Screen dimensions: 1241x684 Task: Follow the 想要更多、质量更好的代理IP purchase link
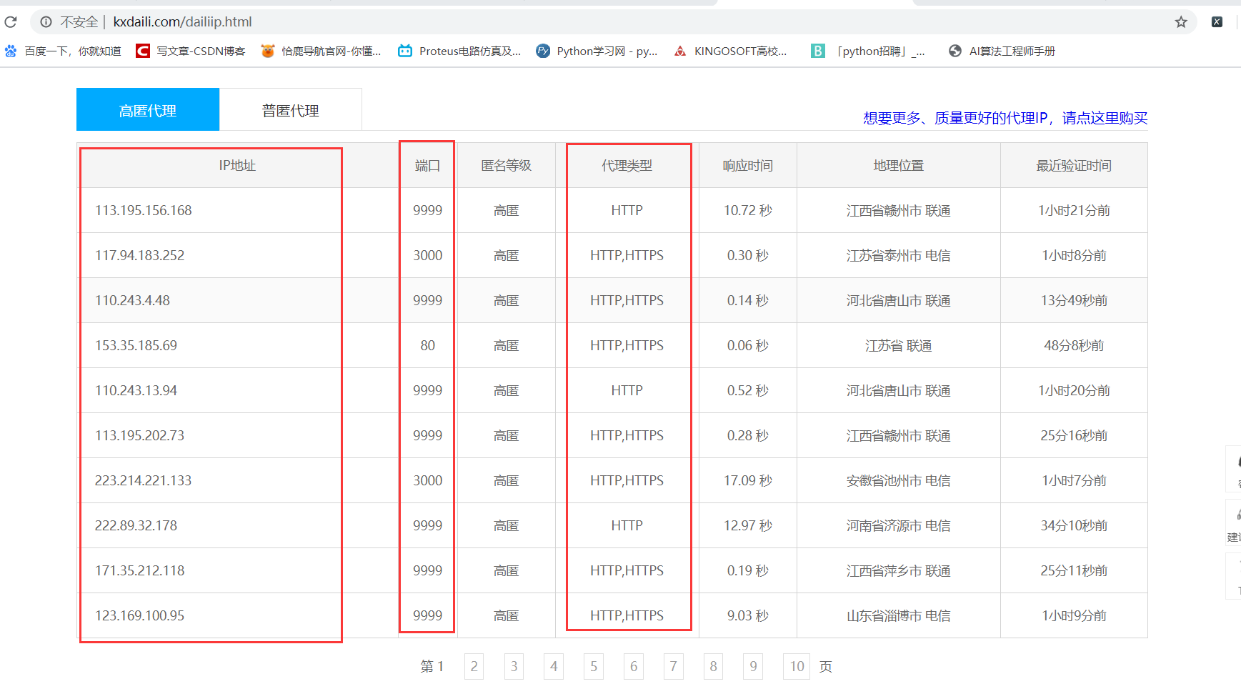click(x=1005, y=118)
